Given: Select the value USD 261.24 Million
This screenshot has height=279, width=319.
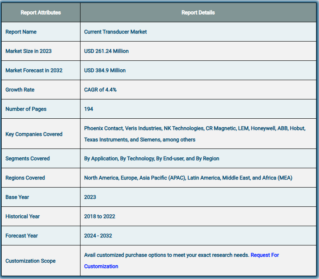Looking at the screenshot, I should click(106, 51).
